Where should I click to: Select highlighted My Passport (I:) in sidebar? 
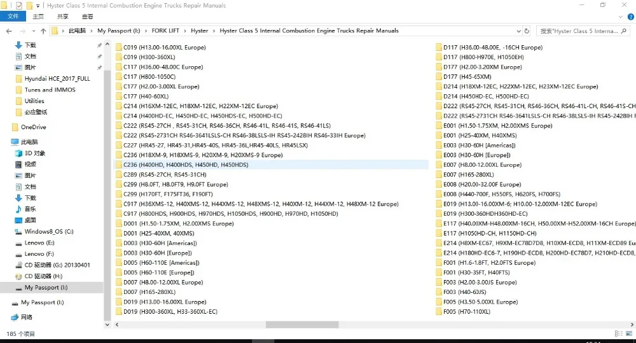pyautogui.click(x=46, y=288)
